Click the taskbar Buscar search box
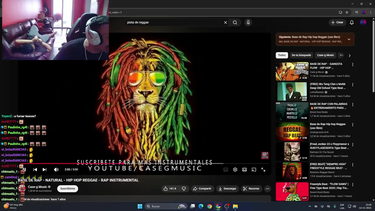 coord(166,206)
